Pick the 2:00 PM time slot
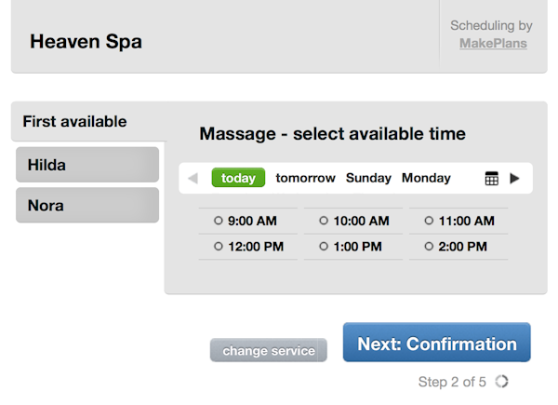Viewport: 558px width, 405px height. pos(429,247)
